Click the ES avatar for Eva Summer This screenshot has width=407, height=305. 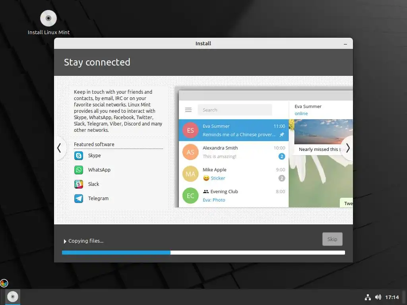(190, 130)
